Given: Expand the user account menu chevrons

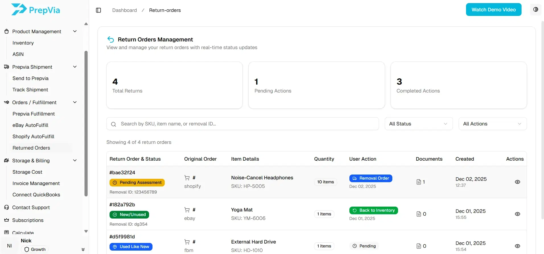Looking at the screenshot, I should (x=83, y=249).
